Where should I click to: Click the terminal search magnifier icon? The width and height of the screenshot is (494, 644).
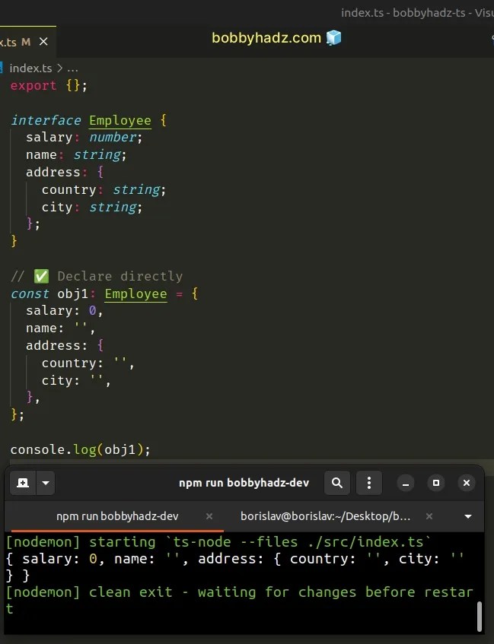337,483
